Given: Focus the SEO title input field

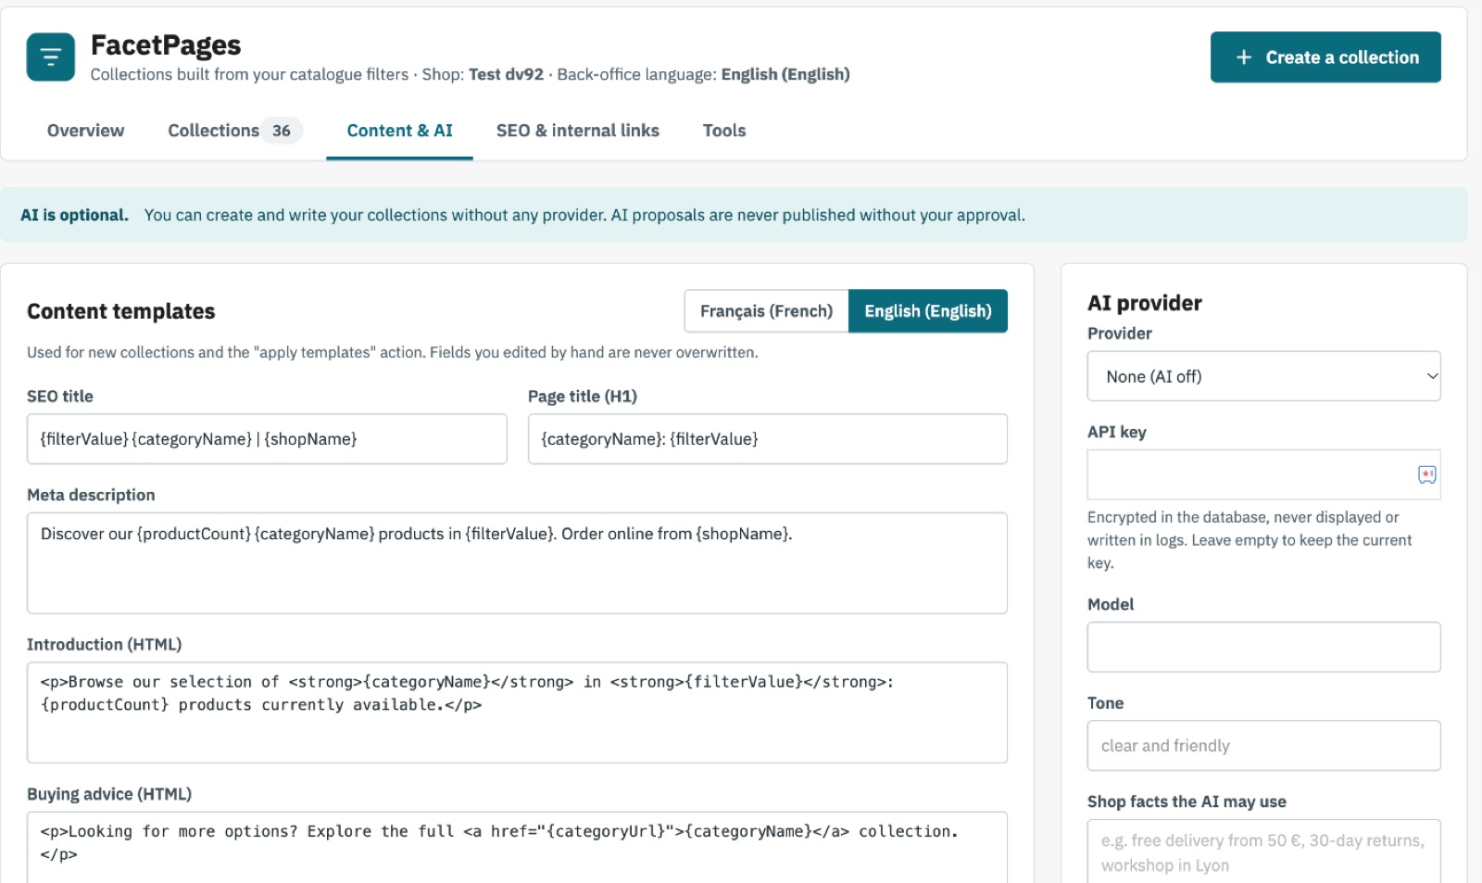Looking at the screenshot, I should tap(267, 439).
